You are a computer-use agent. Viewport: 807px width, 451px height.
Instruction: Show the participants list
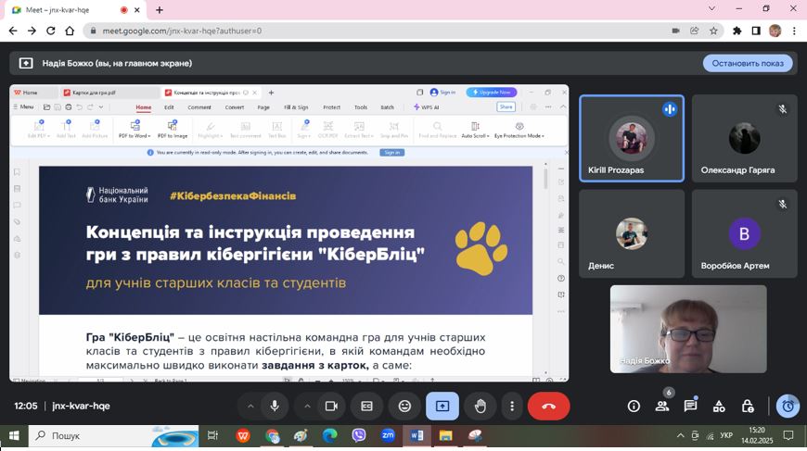(662, 406)
